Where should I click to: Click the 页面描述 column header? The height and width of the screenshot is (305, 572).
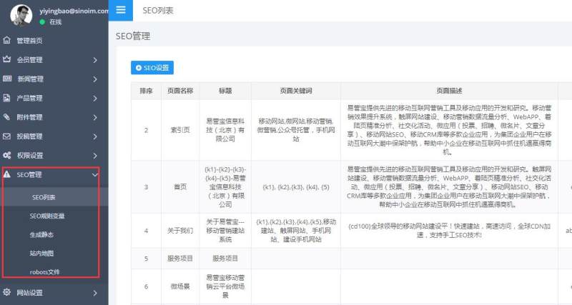449,91
